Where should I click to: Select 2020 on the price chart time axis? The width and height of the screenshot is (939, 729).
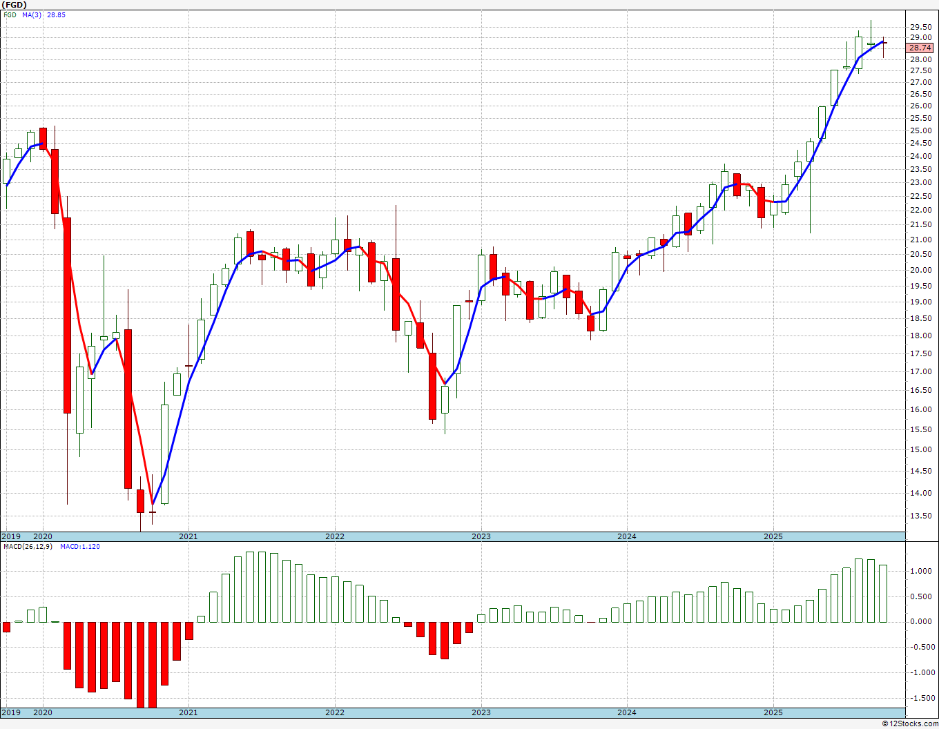coord(43,536)
